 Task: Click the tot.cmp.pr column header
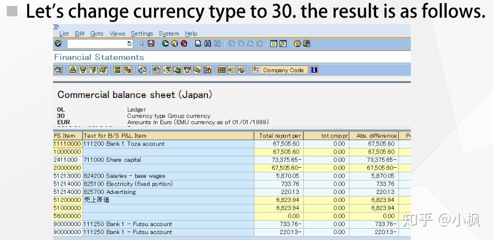326,136
